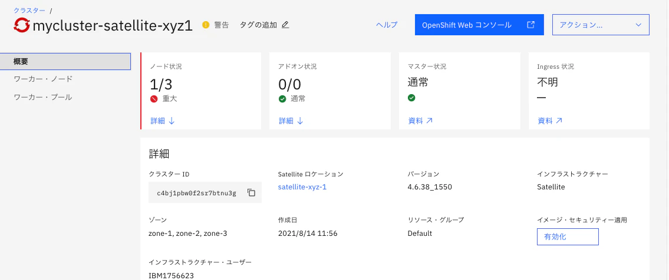
Task: Click the green check icon under マスター状況
Action: tap(411, 98)
